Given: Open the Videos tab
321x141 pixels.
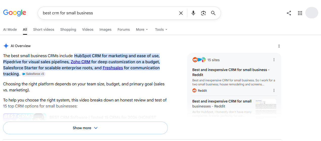Looking at the screenshot, I should coord(88,29).
